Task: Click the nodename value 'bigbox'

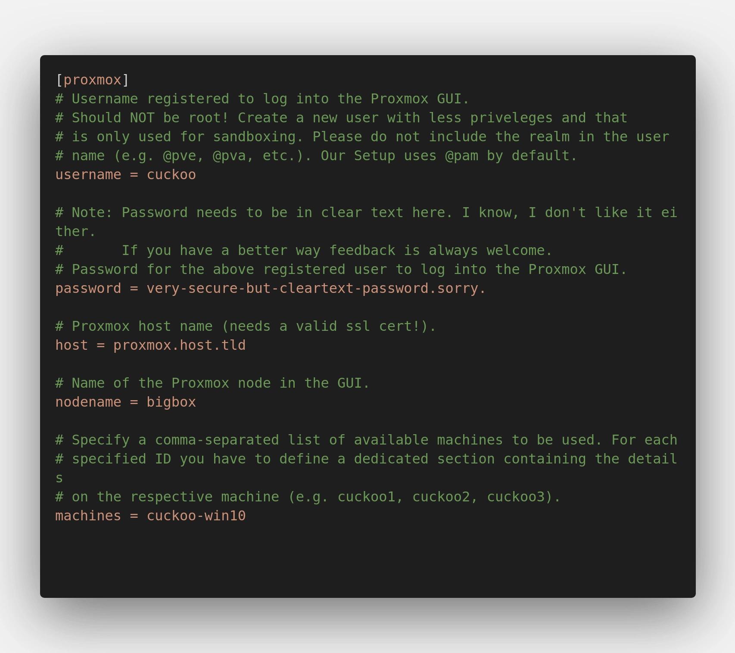Action: [x=171, y=402]
